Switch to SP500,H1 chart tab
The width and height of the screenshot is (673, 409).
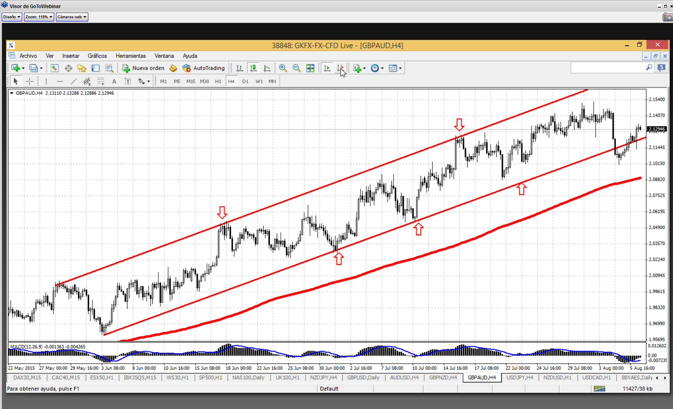(x=211, y=377)
